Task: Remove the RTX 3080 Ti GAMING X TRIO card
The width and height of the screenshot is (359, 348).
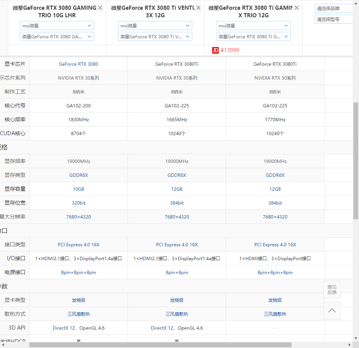Action: (296, 7)
